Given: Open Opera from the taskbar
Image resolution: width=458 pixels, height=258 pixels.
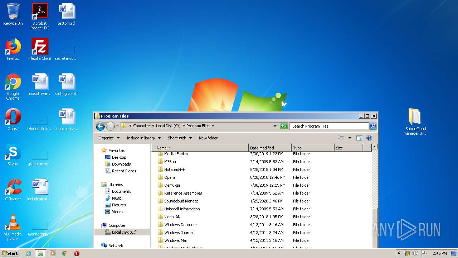Looking at the screenshot, I should point(77,253).
